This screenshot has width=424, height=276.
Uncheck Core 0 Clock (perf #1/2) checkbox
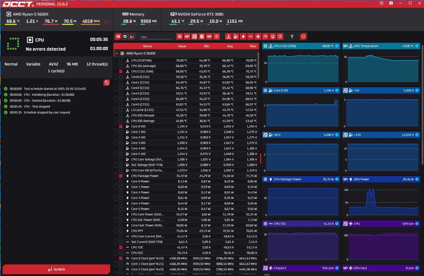pos(120,259)
